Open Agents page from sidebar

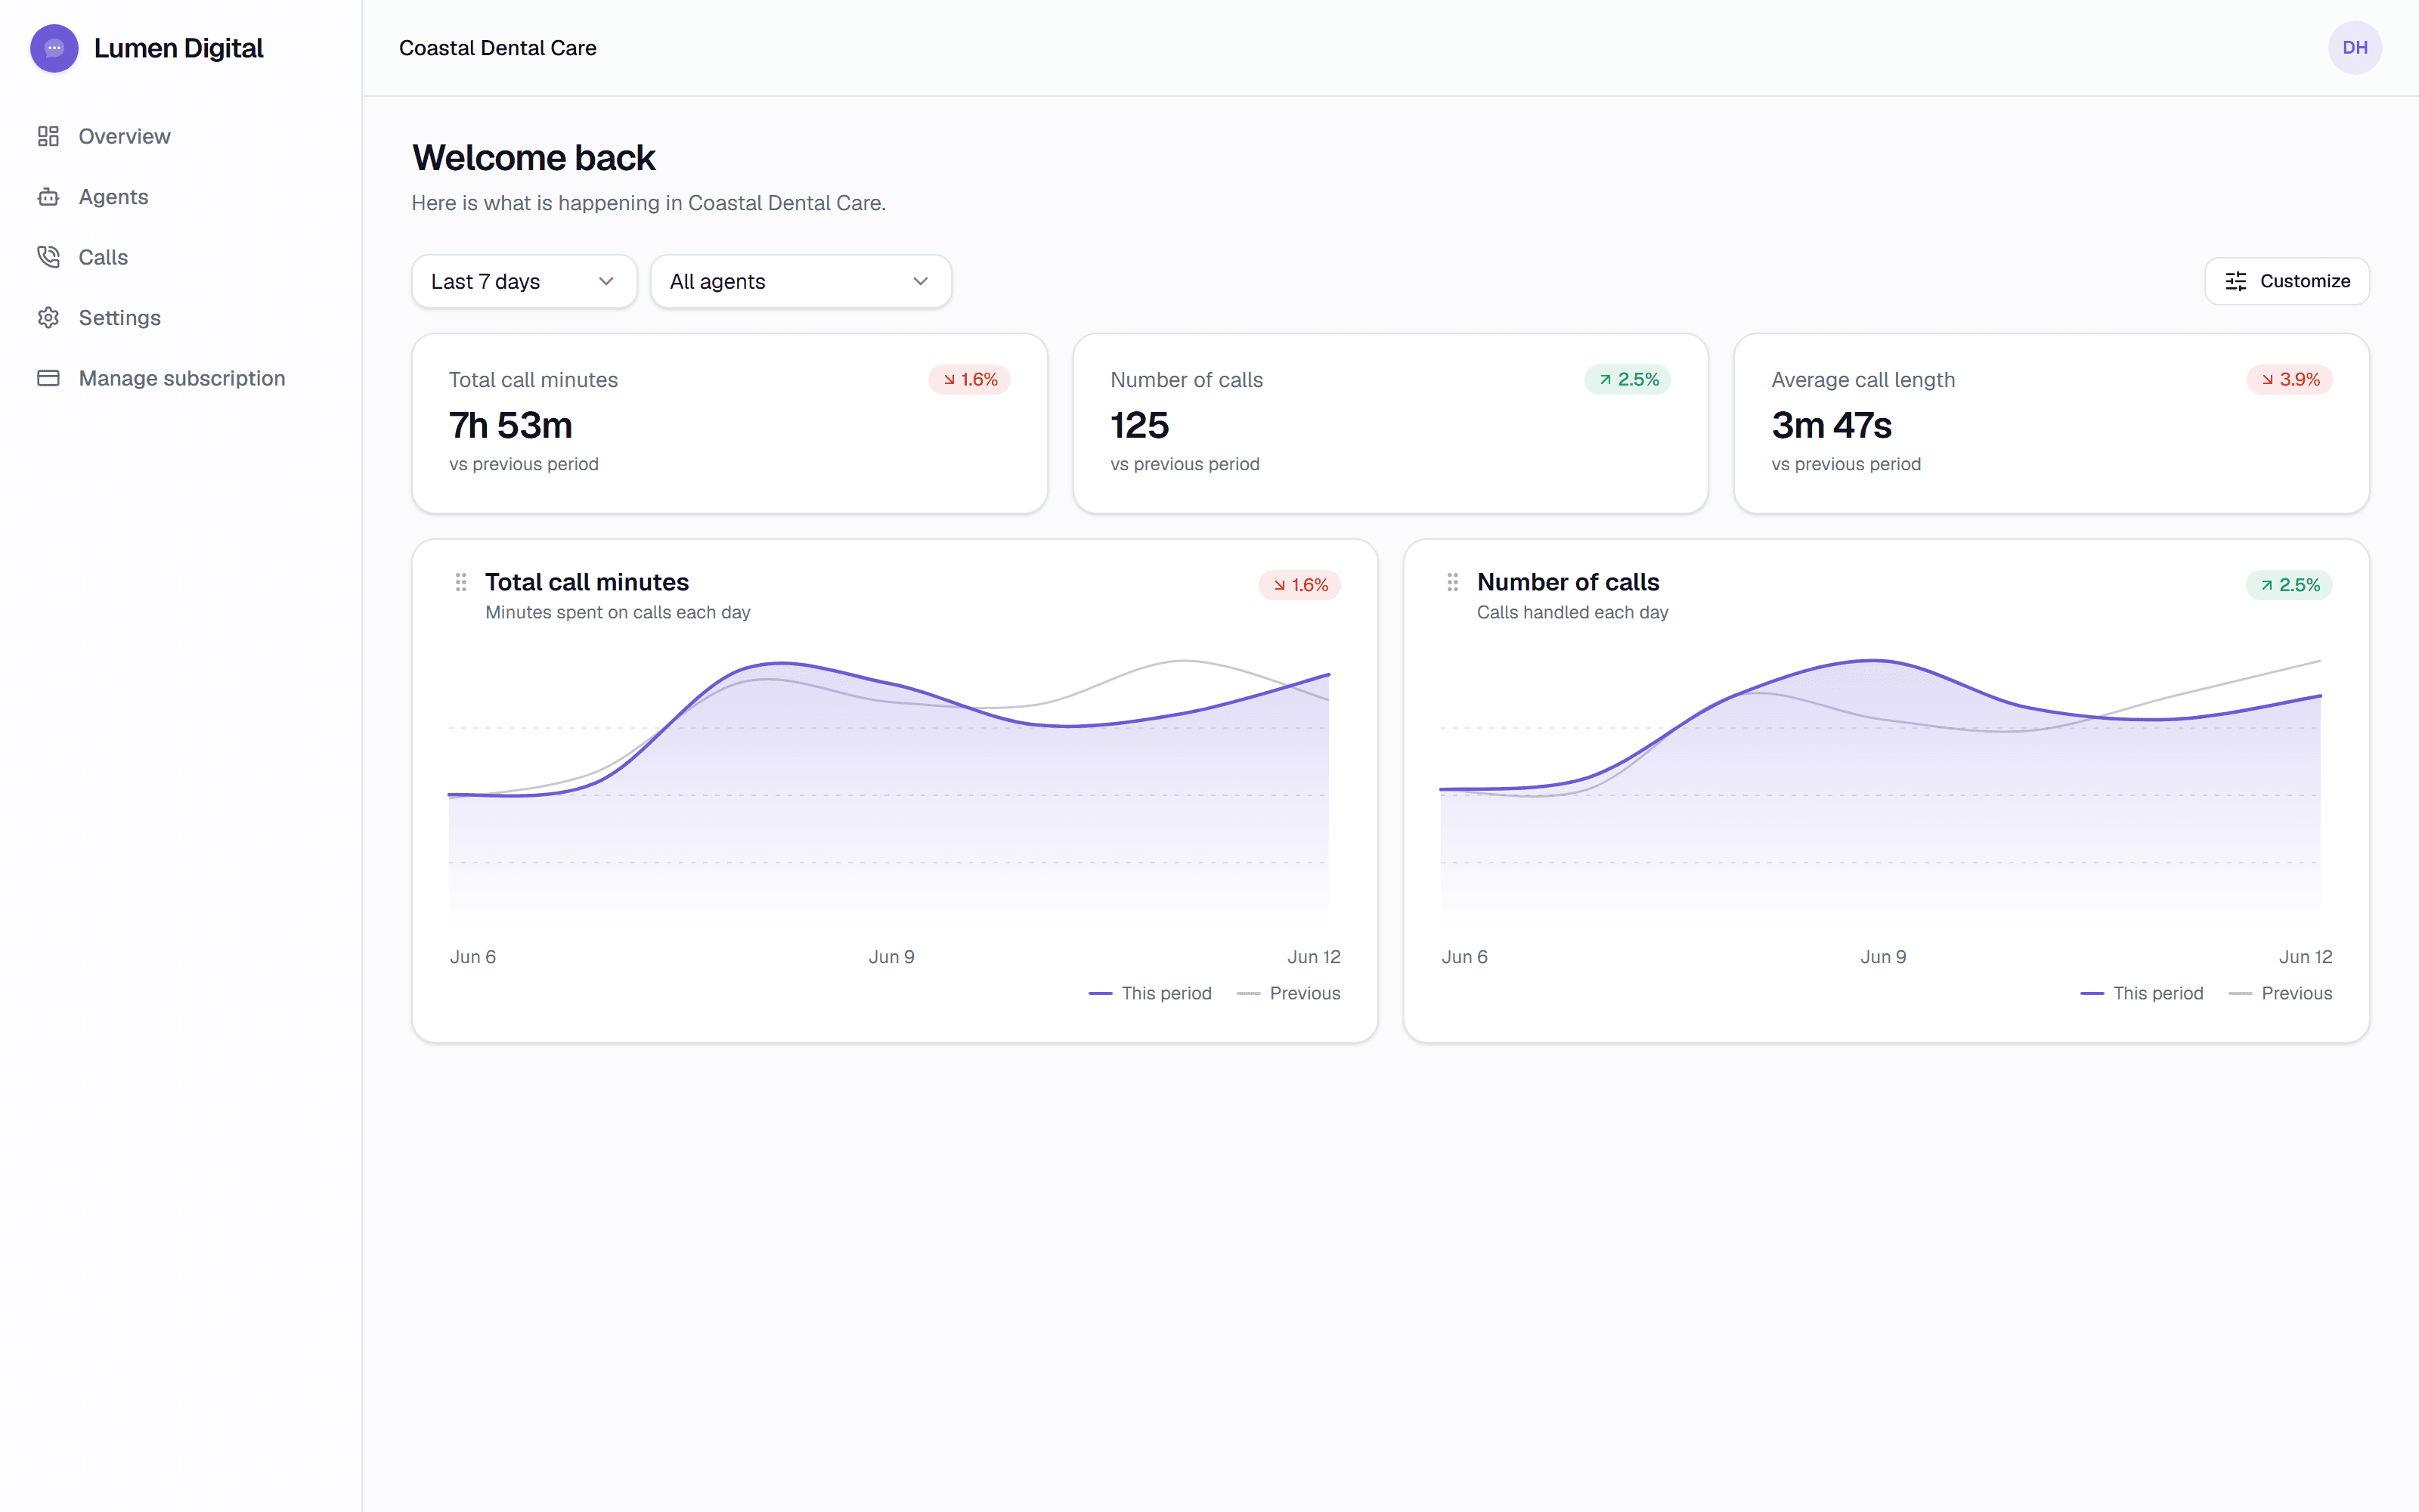[181, 197]
